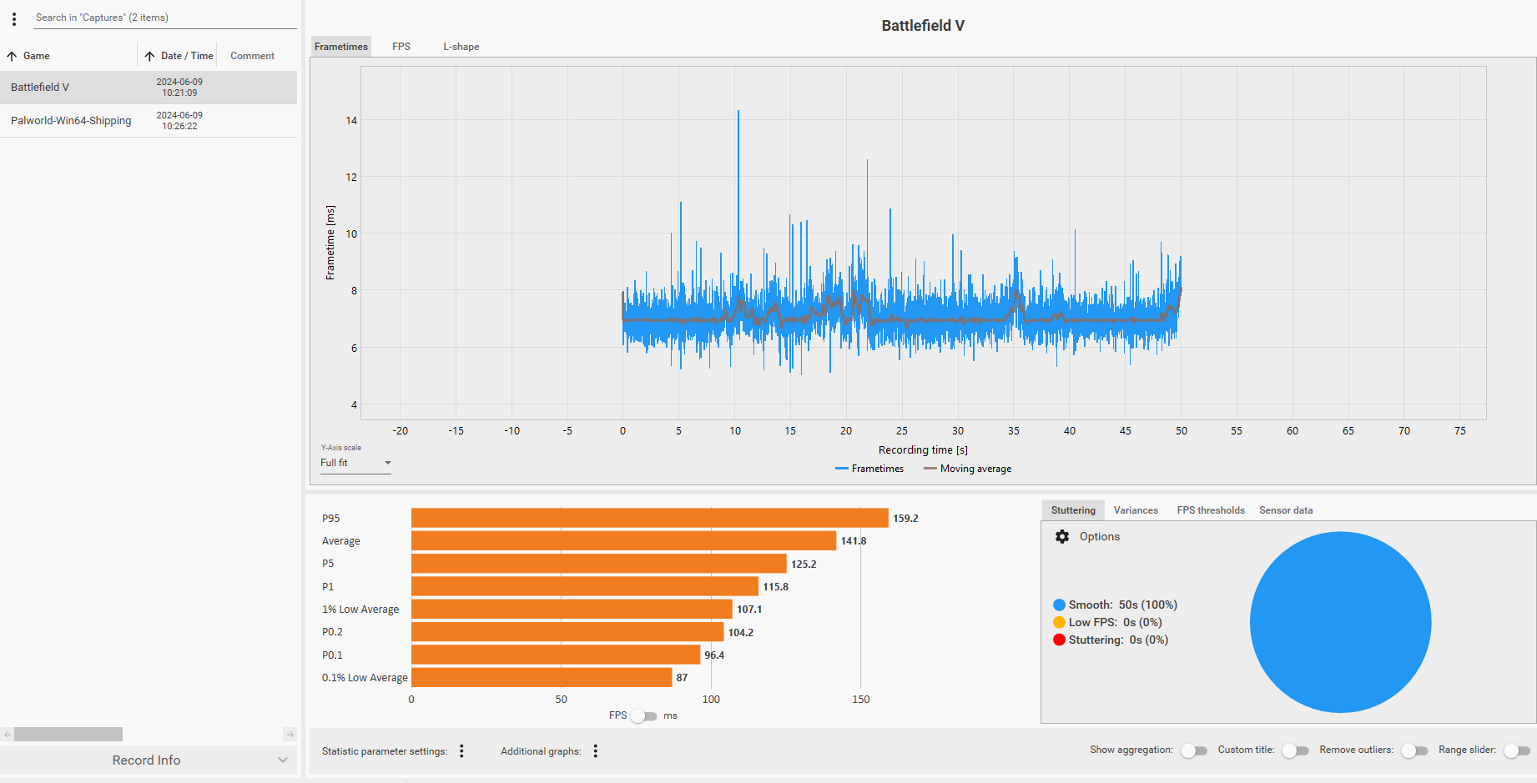Screen dimensions: 1537x783
Task: Switch to the FPS tab
Action: pyautogui.click(x=401, y=47)
